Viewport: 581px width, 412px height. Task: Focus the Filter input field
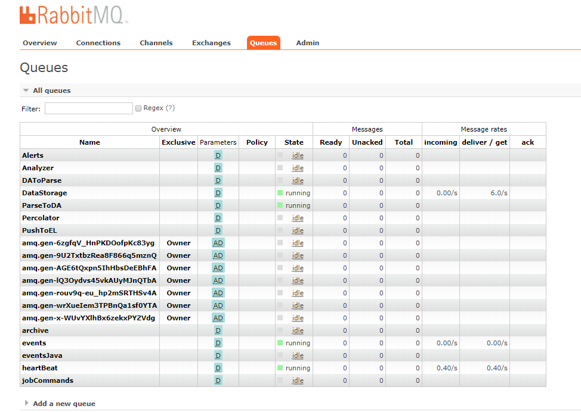pos(88,108)
